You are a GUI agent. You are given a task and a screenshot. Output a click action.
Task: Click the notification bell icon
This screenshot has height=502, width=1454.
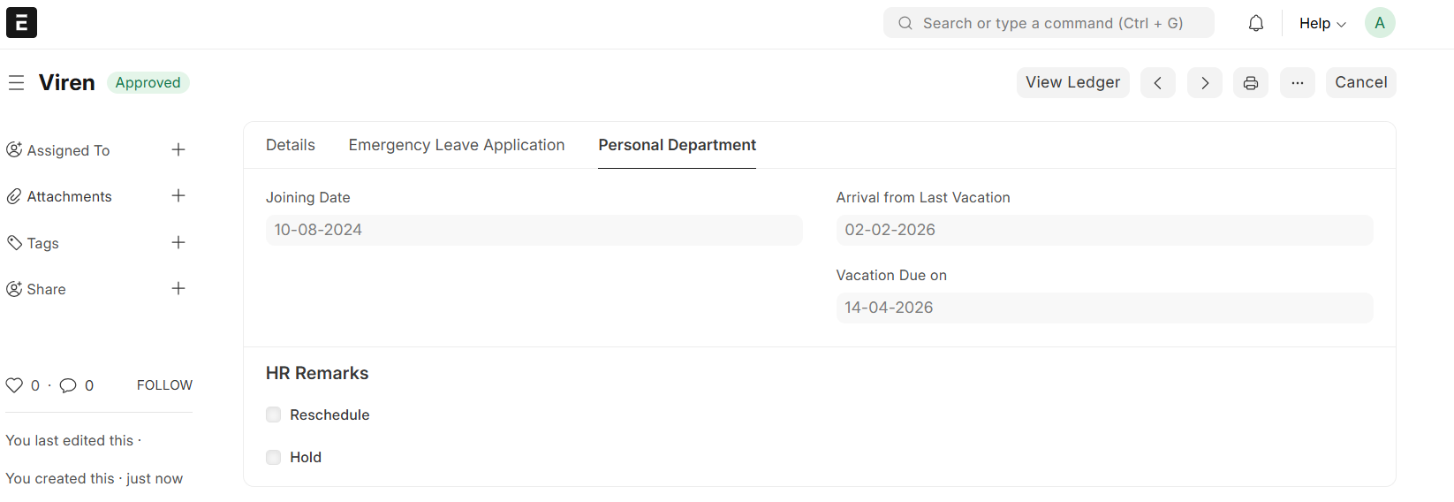coord(1255,24)
